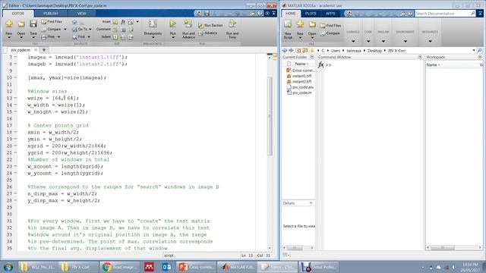Click the help question mark icon in MATLAB
The width and height of the screenshot is (486, 273).
click(x=410, y=14)
